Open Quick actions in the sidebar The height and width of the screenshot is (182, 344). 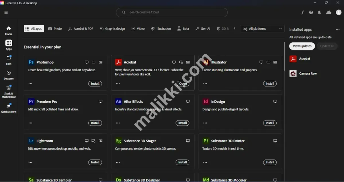(9, 108)
